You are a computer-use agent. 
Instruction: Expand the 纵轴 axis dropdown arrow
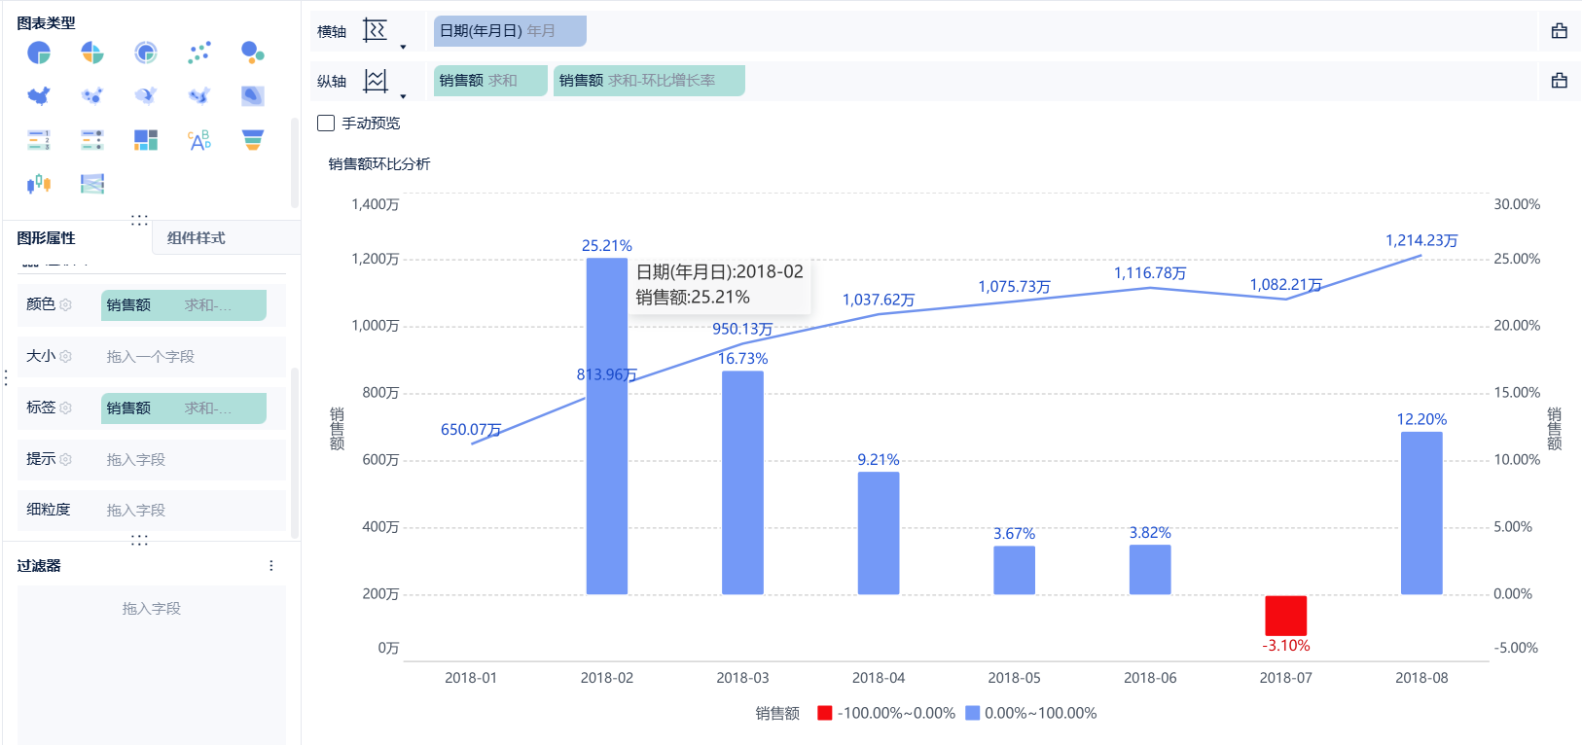tap(403, 96)
